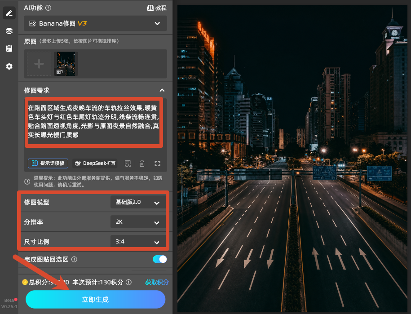
Task: Click the 获取积分 link
Action: point(157,282)
